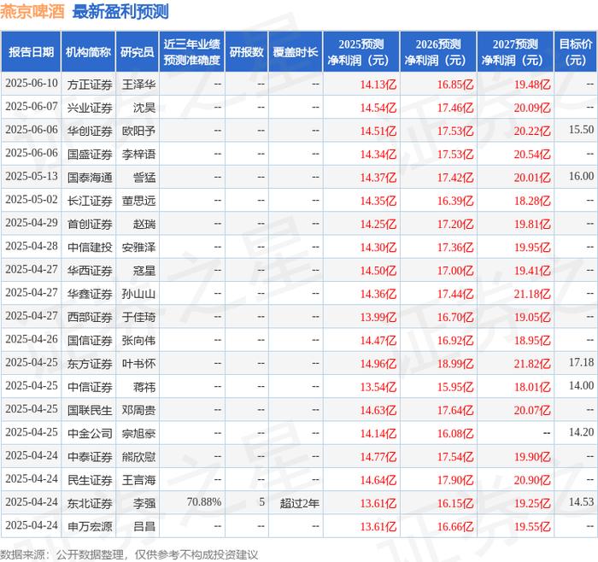Click 国泰海通 institution cell
Image resolution: width=598 pixels, height=562 pixels.
pos(90,178)
